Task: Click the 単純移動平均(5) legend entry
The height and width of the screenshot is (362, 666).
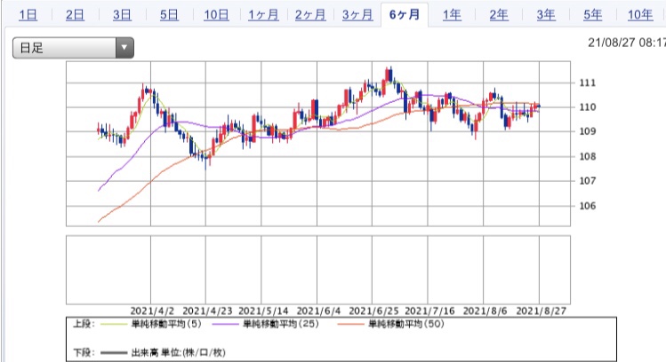Action: 166,324
